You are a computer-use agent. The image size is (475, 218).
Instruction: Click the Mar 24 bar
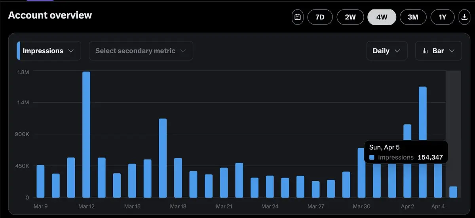[270, 187]
